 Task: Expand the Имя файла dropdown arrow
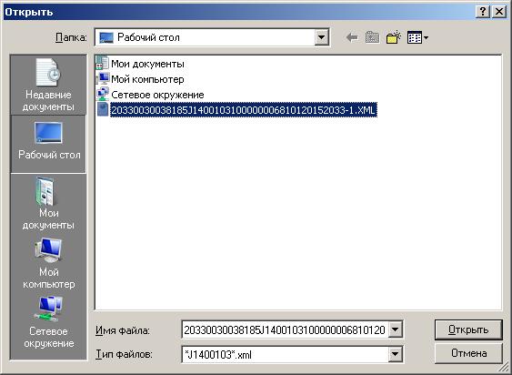[395, 329]
